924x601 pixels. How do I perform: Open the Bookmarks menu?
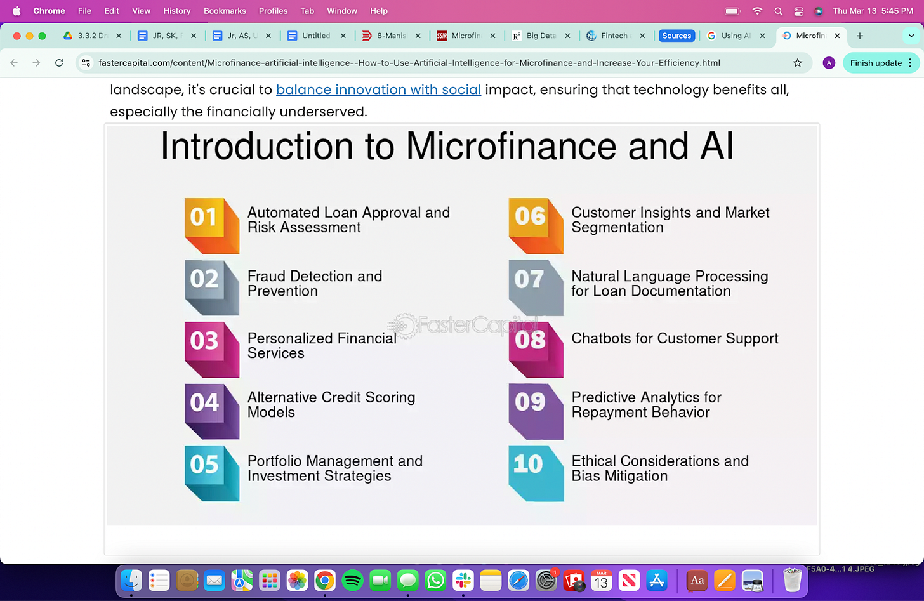[x=225, y=11]
